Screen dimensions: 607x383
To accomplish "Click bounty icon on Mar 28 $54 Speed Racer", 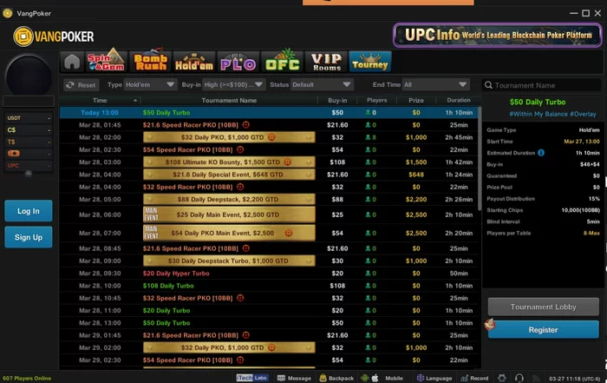I will (240, 149).
